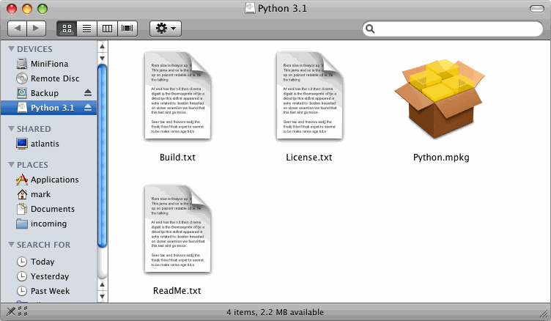
Task: Eject the Backup volume
Action: pyautogui.click(x=88, y=93)
